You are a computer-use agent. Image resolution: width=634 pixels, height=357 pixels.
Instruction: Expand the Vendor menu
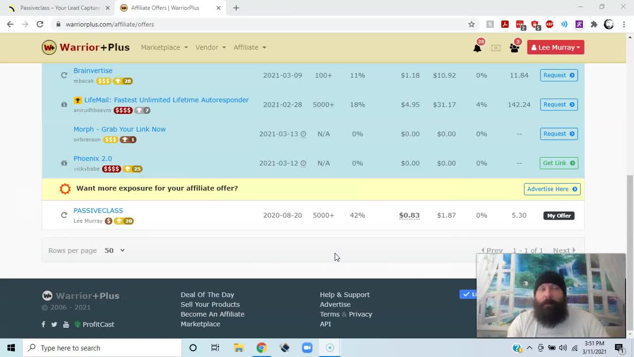(x=211, y=47)
